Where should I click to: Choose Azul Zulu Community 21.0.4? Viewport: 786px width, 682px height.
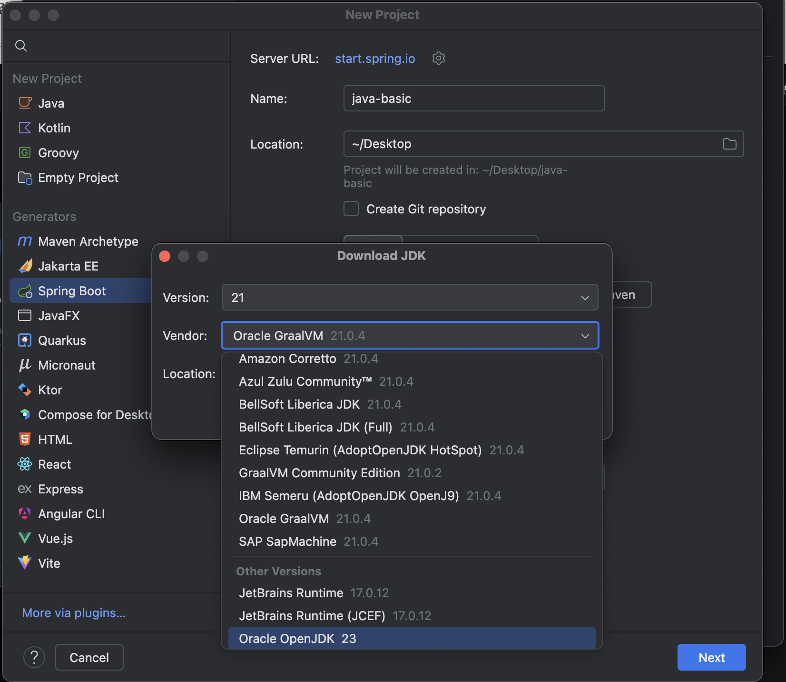(412, 381)
